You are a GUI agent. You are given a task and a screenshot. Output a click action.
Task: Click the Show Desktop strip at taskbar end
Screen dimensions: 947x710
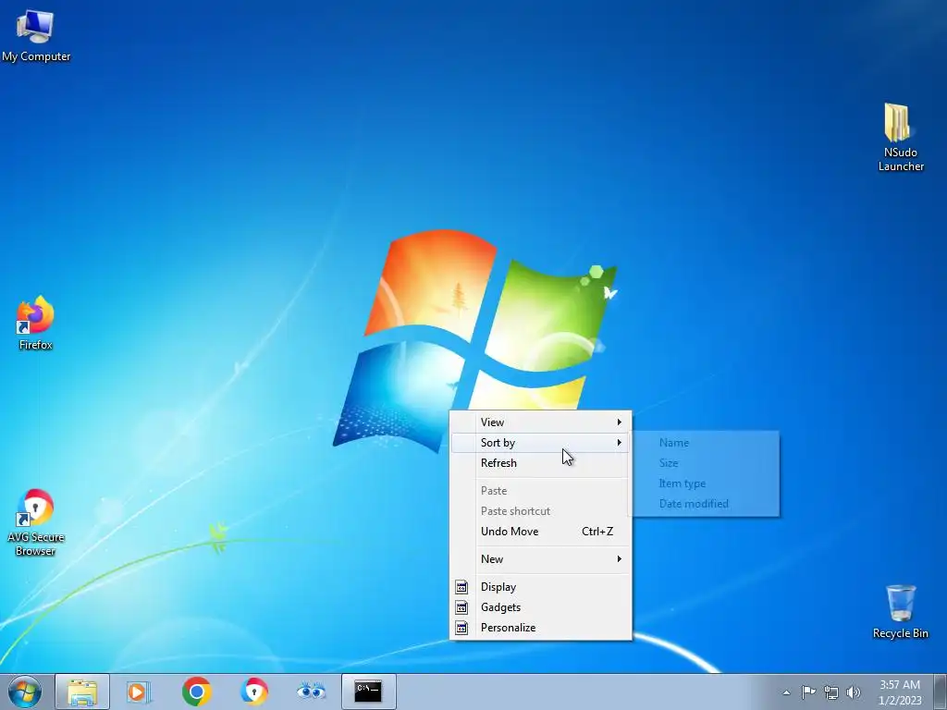tap(941, 692)
